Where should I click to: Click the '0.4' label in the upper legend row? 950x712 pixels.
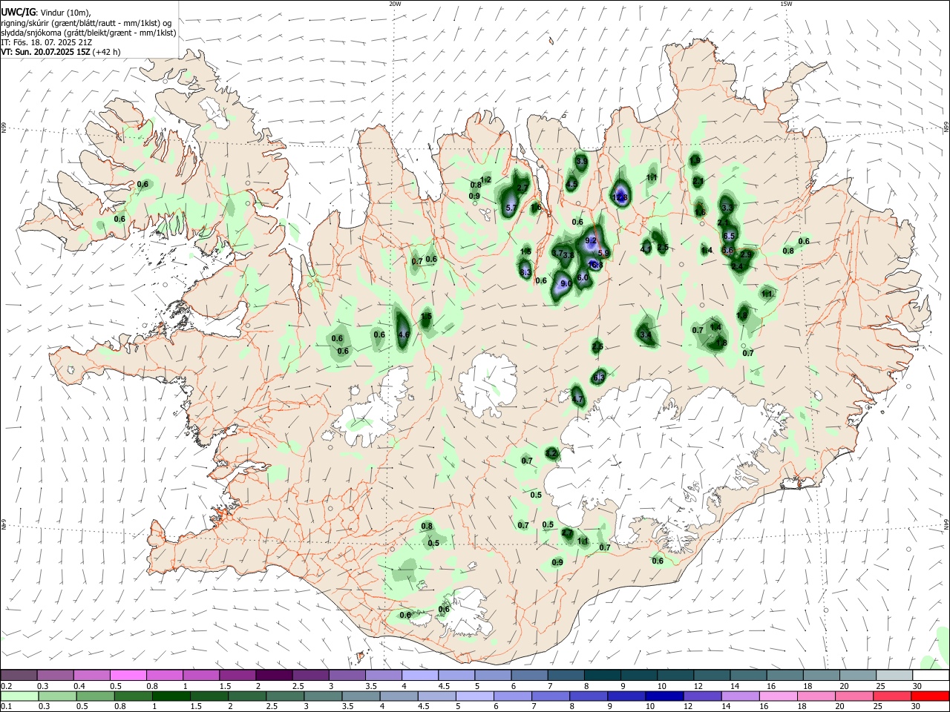point(79,686)
